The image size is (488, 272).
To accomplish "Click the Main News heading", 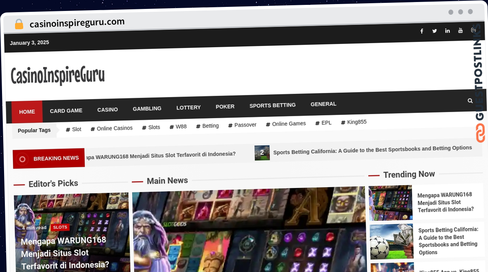I will click(x=167, y=181).
